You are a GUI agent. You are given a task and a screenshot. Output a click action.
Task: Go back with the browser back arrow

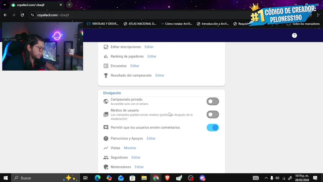[5, 15]
